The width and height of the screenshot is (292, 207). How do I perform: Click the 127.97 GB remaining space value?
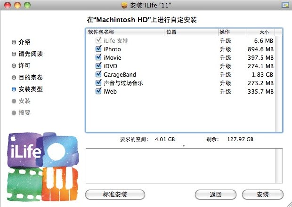click(240, 139)
